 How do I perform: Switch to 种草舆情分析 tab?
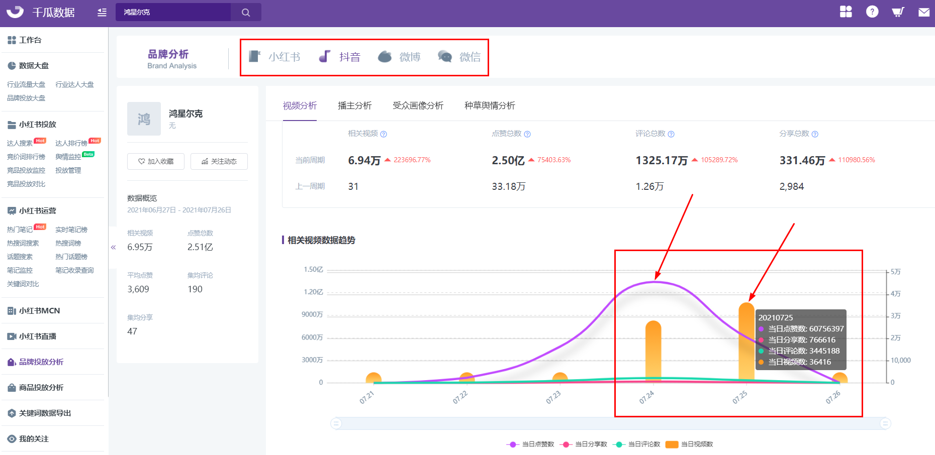click(x=490, y=105)
